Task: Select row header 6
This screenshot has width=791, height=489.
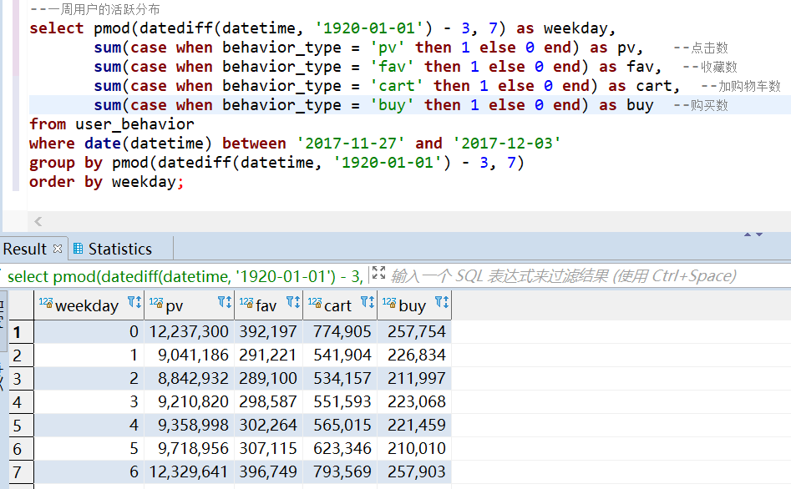Action: 21,448
